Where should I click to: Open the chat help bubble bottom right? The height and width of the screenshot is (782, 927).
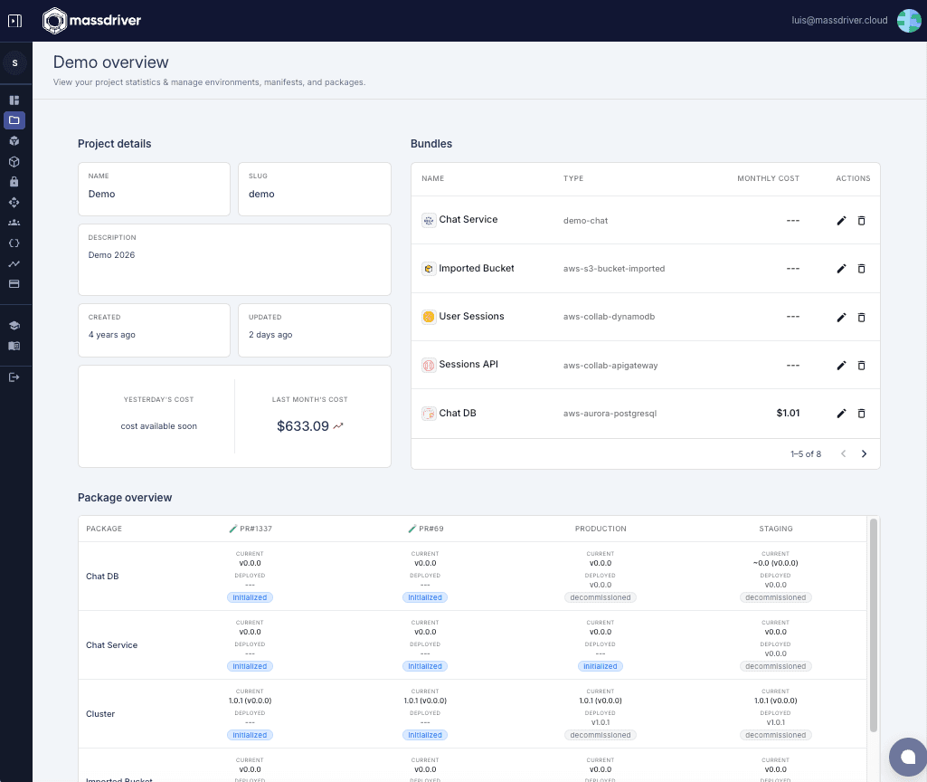pyautogui.click(x=907, y=757)
